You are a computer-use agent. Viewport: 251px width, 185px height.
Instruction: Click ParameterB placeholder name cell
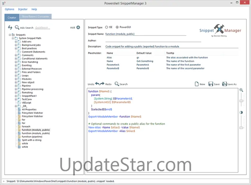coord(113,68)
